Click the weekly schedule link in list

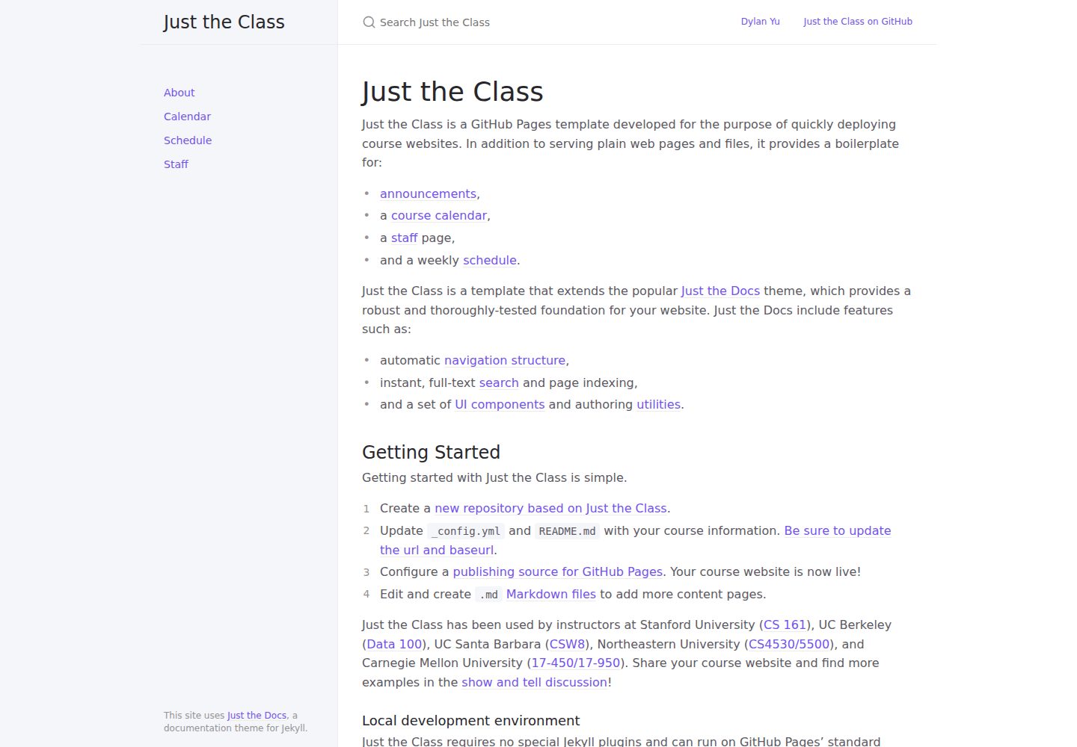coord(490,260)
